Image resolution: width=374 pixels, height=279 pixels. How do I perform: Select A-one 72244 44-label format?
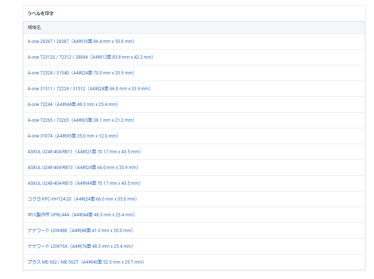pos(73,104)
